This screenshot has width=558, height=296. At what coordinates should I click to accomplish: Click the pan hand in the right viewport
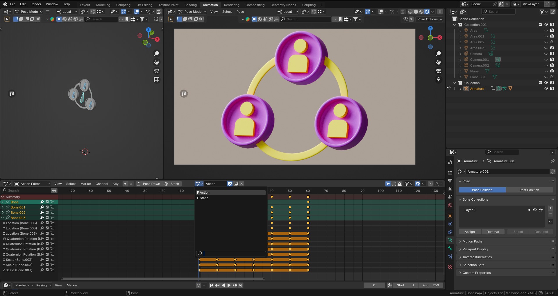(439, 62)
